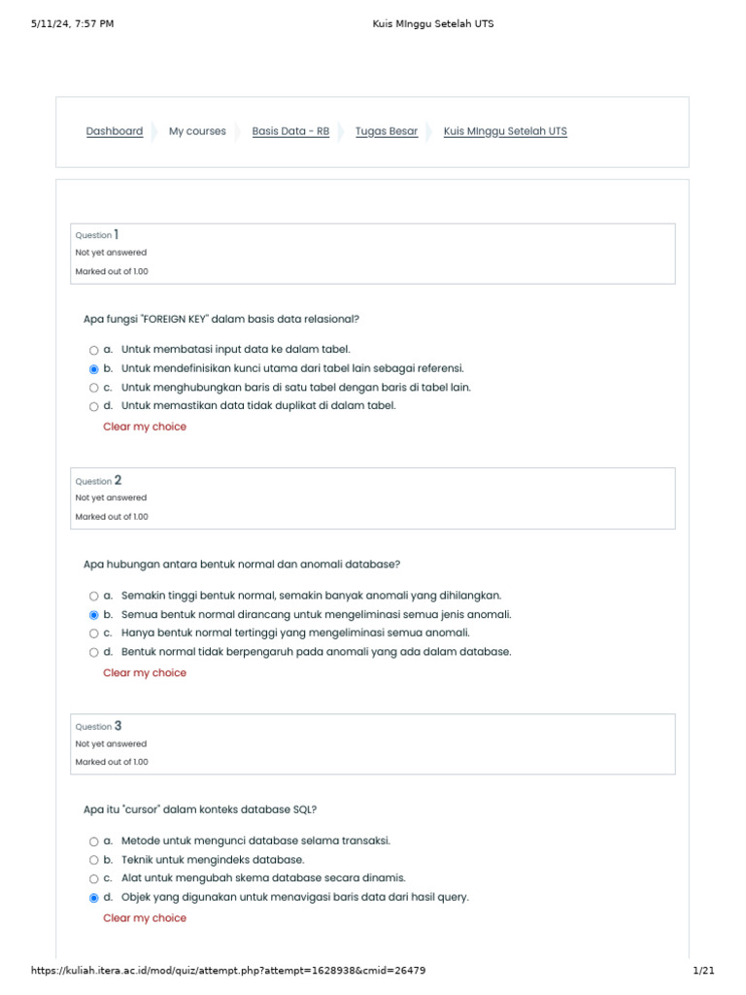Select 'Untuk mendefinisikan kunci utama' radio option
Viewport: 746px width, 995px height.
pos(93,369)
